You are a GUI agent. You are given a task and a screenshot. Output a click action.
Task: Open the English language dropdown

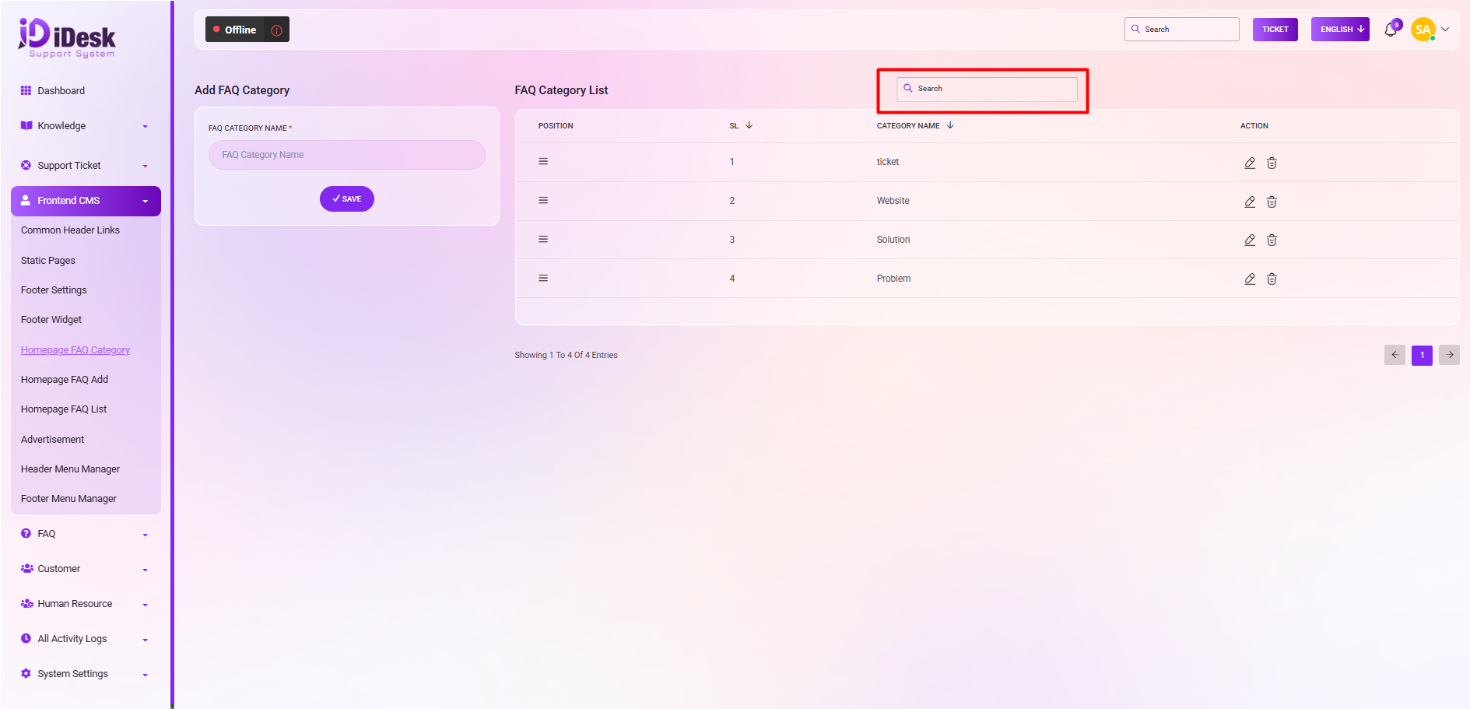point(1339,30)
